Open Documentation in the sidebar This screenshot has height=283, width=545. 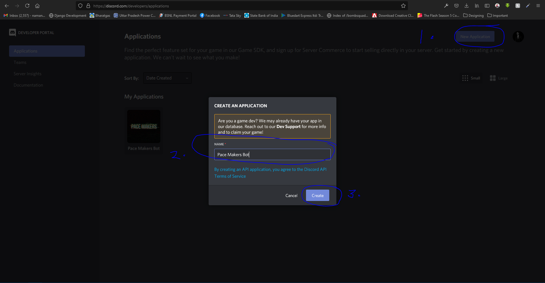tap(28, 85)
